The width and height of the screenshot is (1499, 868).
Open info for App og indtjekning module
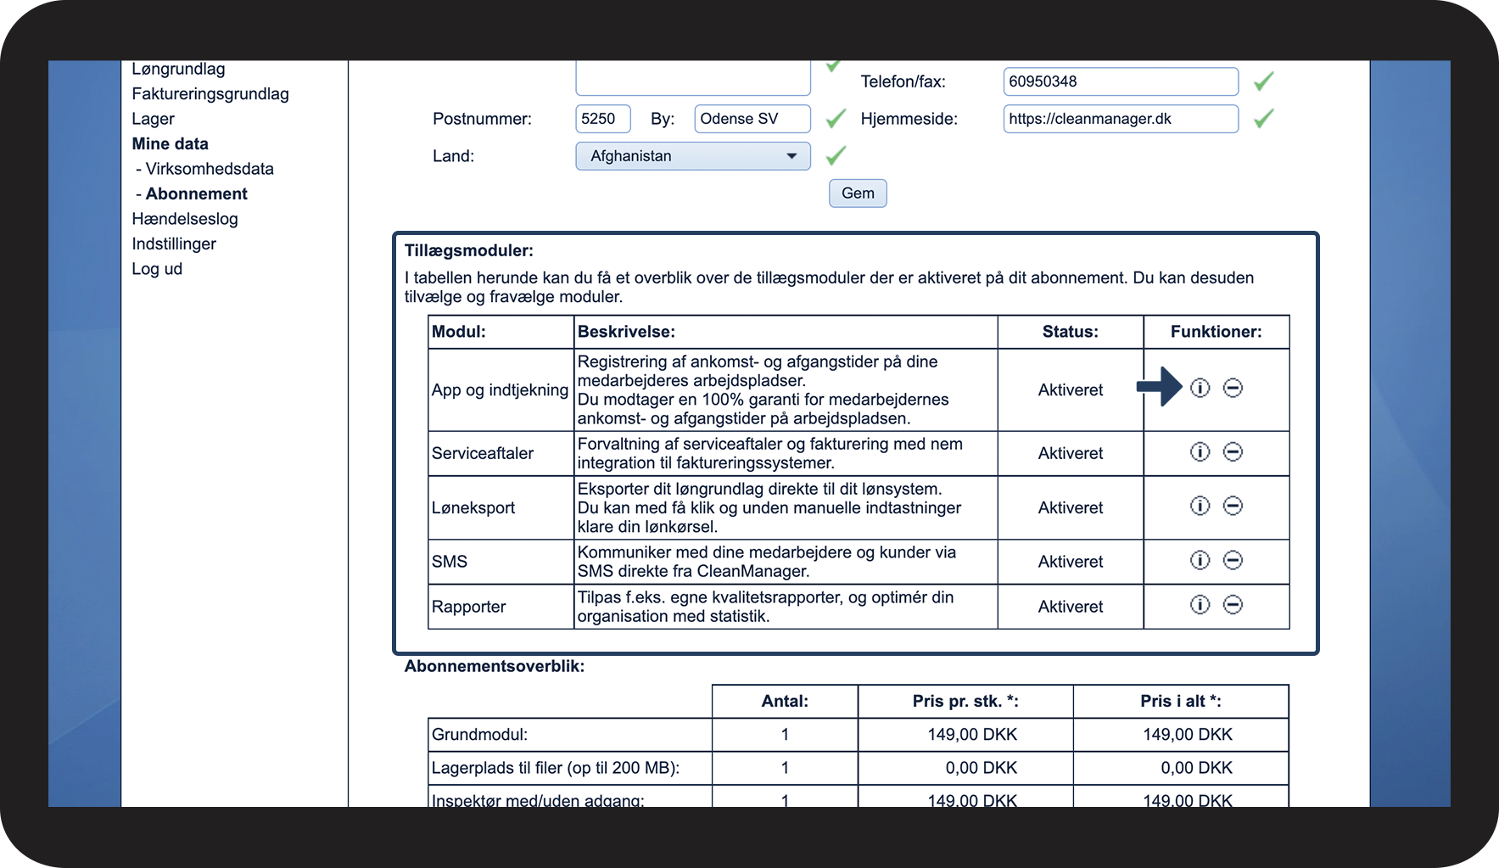[x=1200, y=388]
